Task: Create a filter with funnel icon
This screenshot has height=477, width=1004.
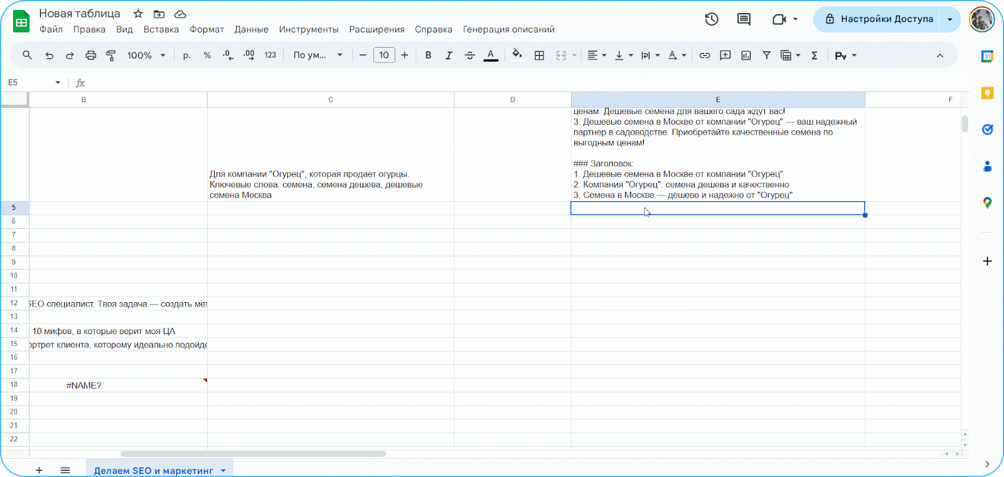Action: point(766,55)
